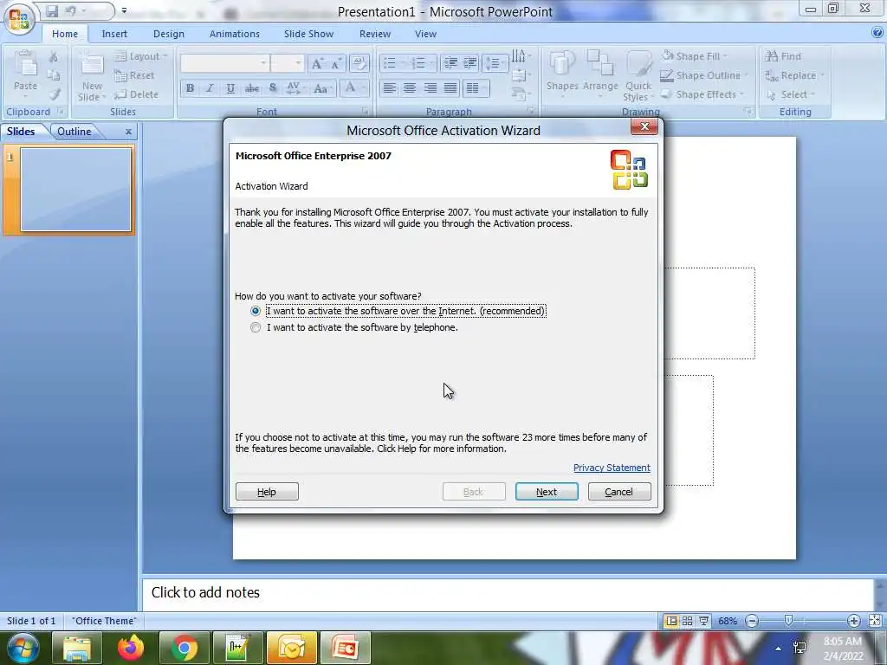This screenshot has width=887, height=665.
Task: Open the Layout dropdown
Action: [141, 56]
